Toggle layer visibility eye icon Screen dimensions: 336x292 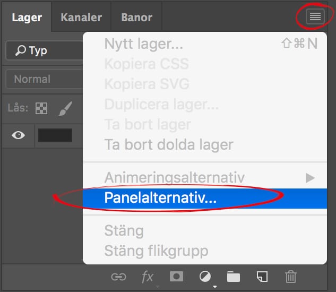pyautogui.click(x=18, y=135)
